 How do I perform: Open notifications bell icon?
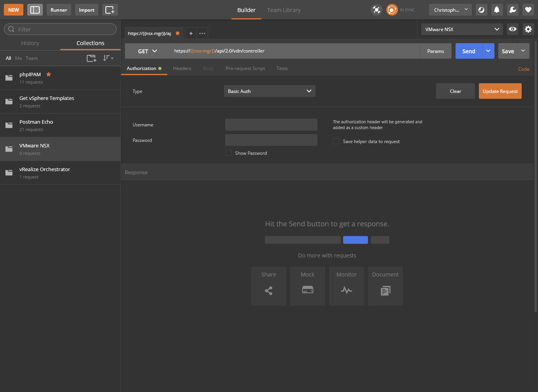[497, 10]
